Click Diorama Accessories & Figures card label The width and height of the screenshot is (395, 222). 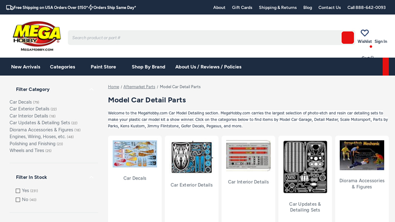tap(362, 184)
